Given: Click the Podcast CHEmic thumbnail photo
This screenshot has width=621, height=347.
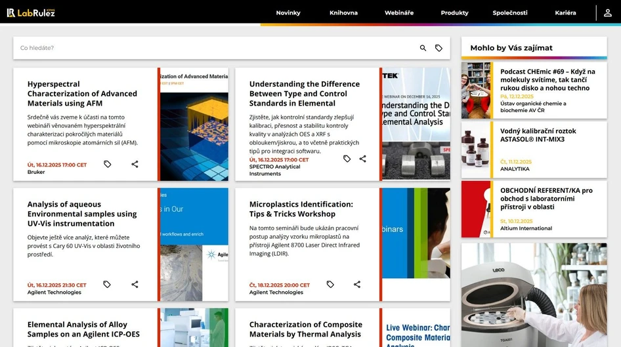Looking at the screenshot, I should coord(476,91).
